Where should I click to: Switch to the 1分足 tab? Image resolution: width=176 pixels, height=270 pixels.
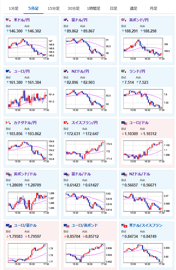14,9
